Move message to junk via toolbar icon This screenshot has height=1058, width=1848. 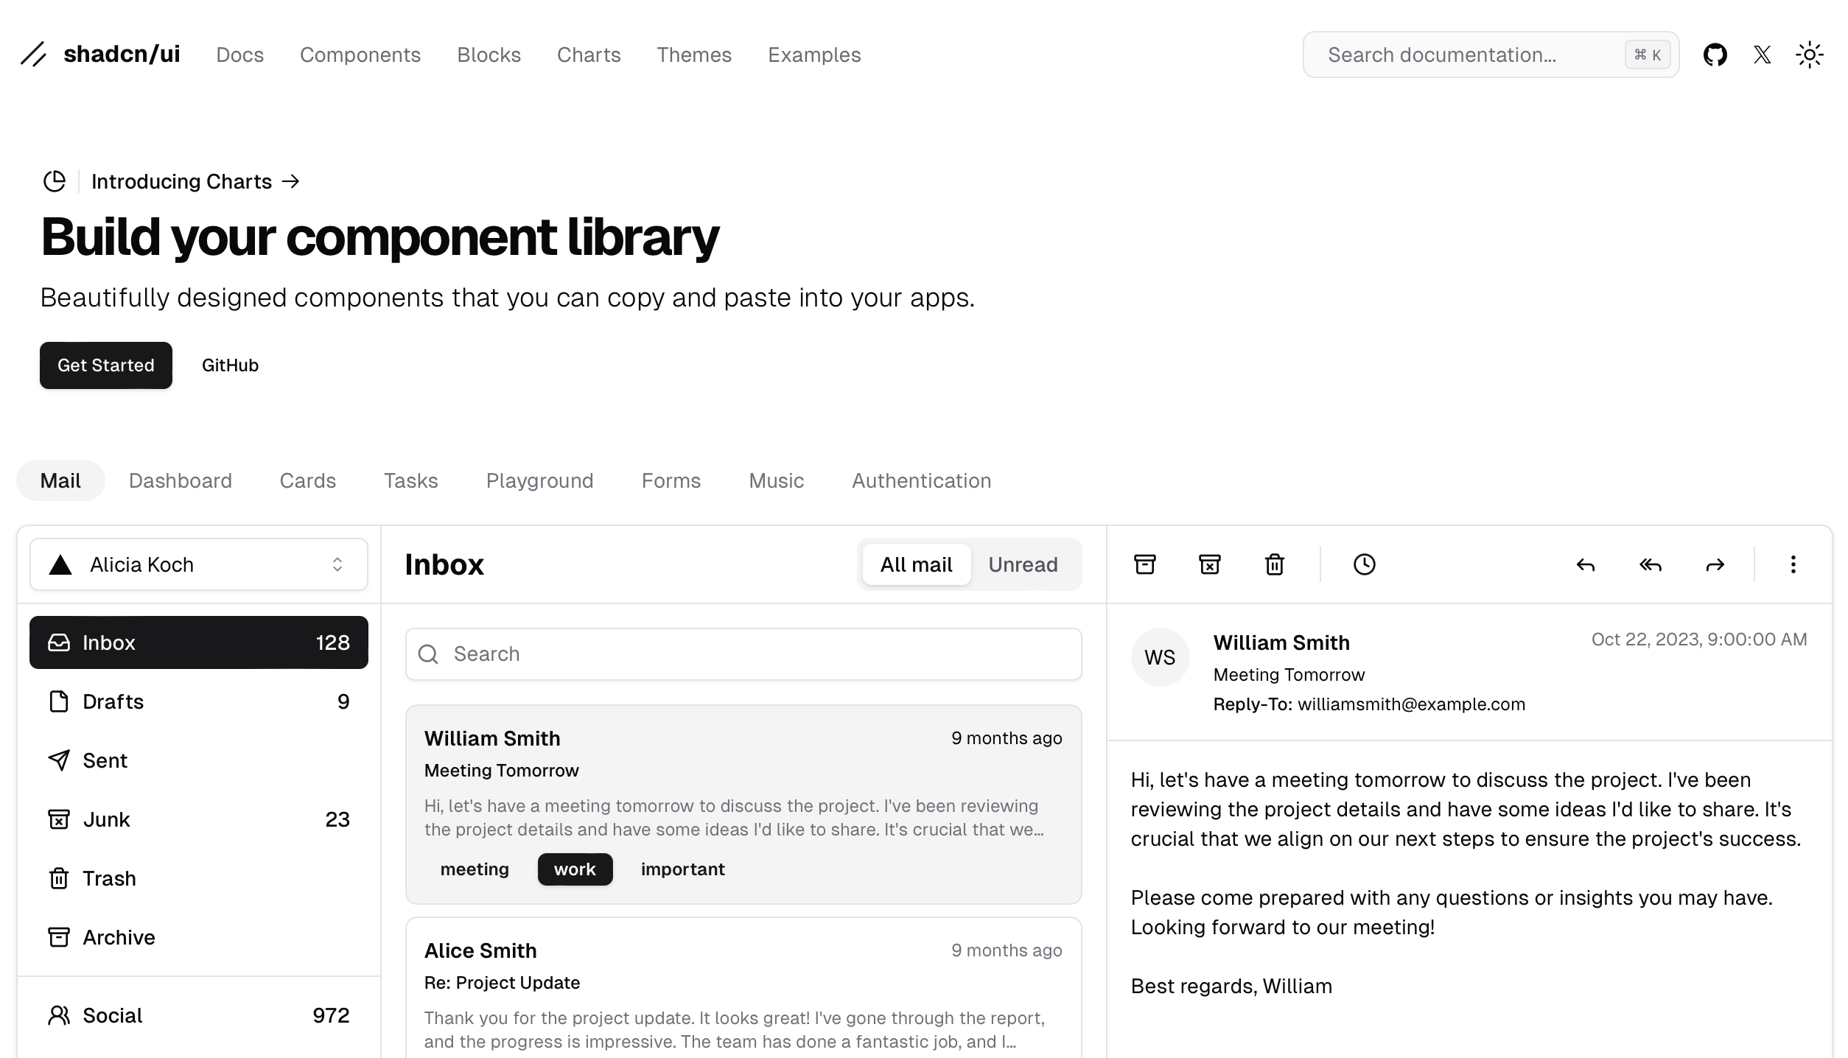tap(1209, 564)
